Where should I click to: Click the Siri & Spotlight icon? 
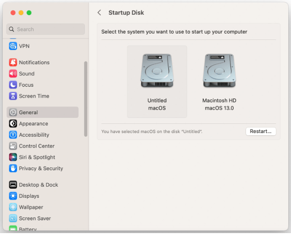click(13, 157)
